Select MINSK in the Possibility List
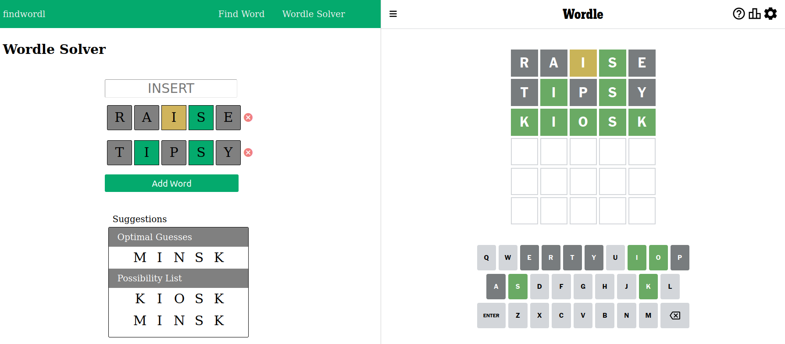The image size is (785, 344). [x=178, y=321]
